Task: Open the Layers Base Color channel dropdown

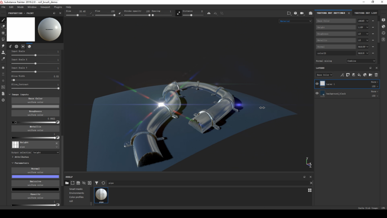Action: click(x=324, y=75)
